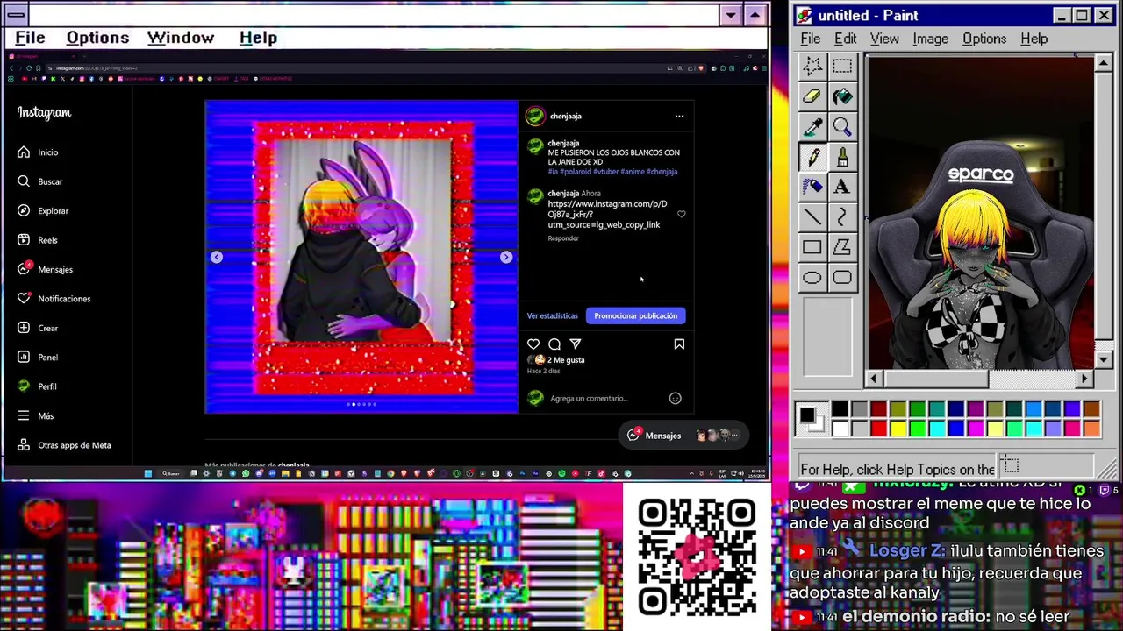
Task: Go to Explorar in Instagram sidebar
Action: (x=43, y=211)
